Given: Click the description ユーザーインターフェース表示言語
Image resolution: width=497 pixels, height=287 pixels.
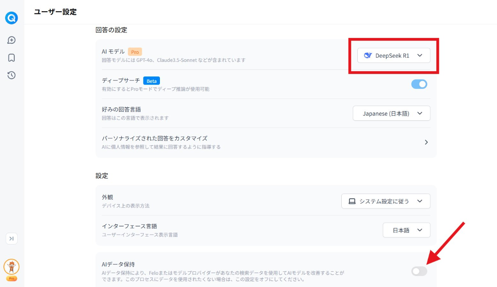Looking at the screenshot, I should [140, 235].
